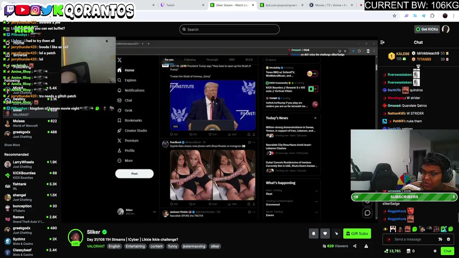Open the channel points shop icon
The image size is (459, 258).
408,251
